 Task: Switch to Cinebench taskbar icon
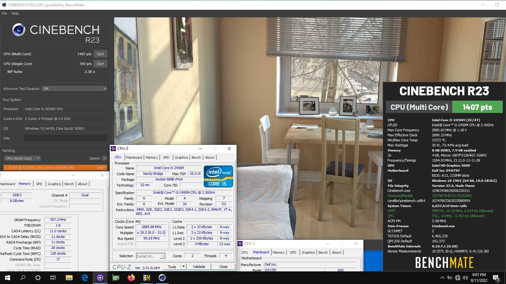[162, 278]
